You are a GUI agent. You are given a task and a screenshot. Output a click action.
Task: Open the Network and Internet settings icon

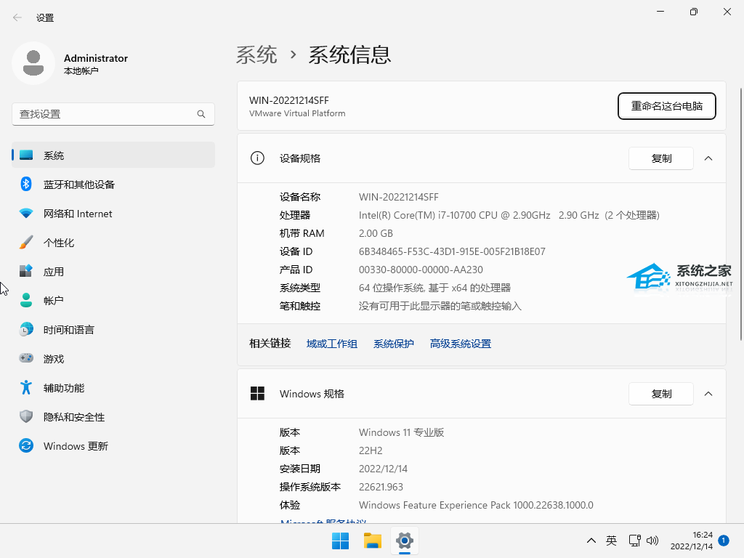pyautogui.click(x=26, y=214)
